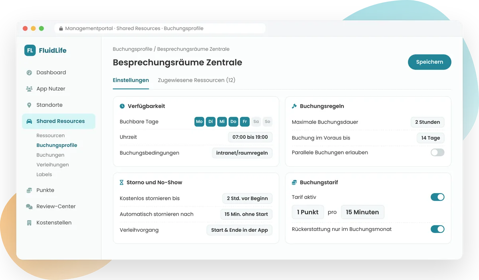
Task: Enable Saturday (Sa) bookable day
Action: 256,122
